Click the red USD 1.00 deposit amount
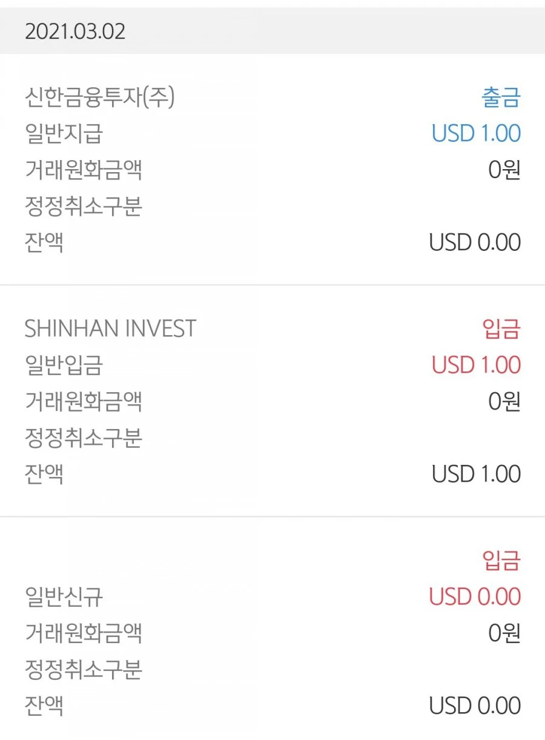The height and width of the screenshot is (740, 545). [x=476, y=365]
